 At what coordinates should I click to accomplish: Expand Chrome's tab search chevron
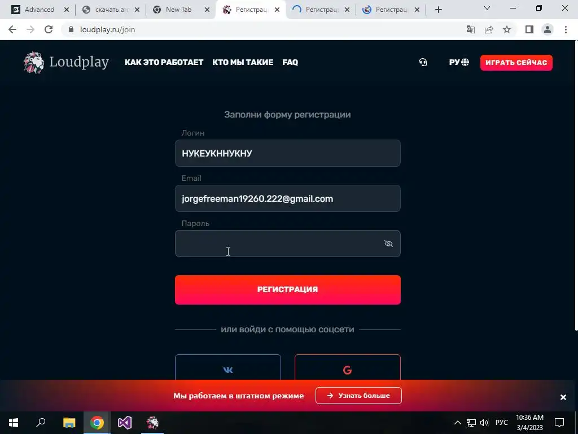(487, 8)
